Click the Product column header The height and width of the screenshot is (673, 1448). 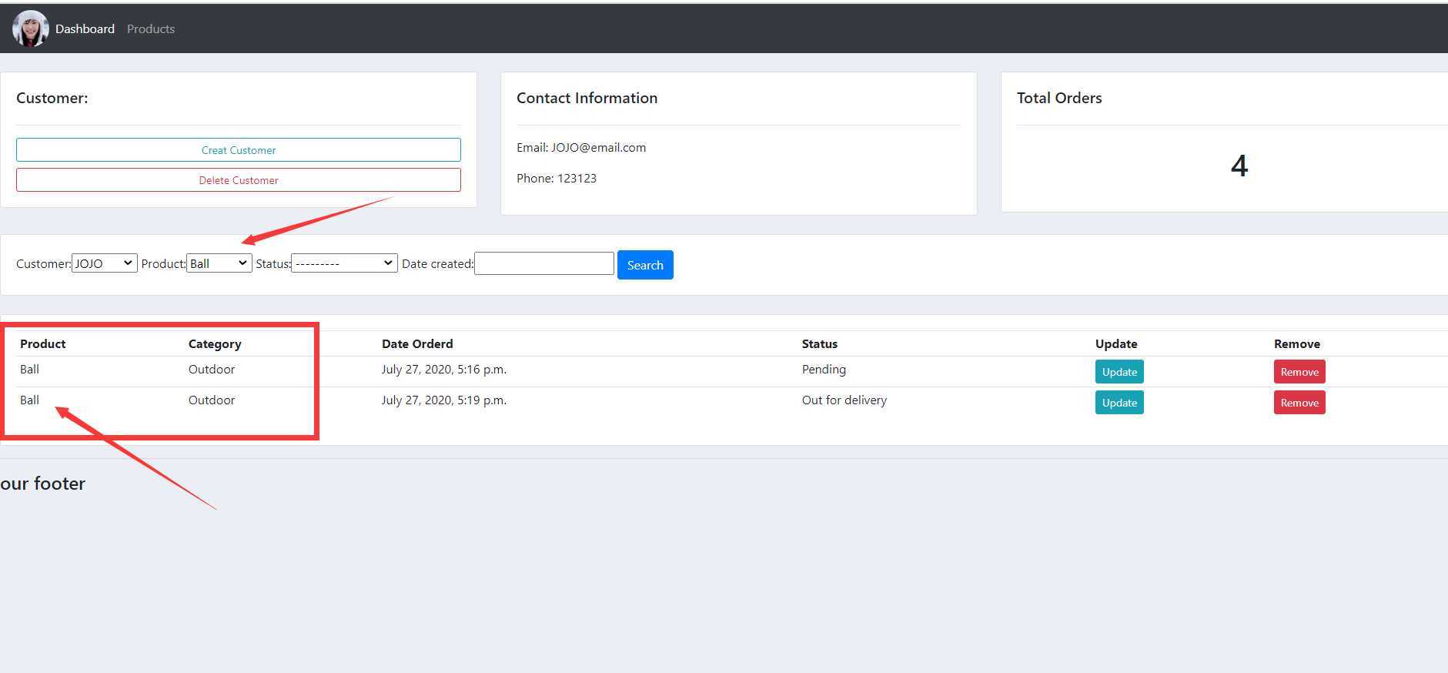[43, 343]
